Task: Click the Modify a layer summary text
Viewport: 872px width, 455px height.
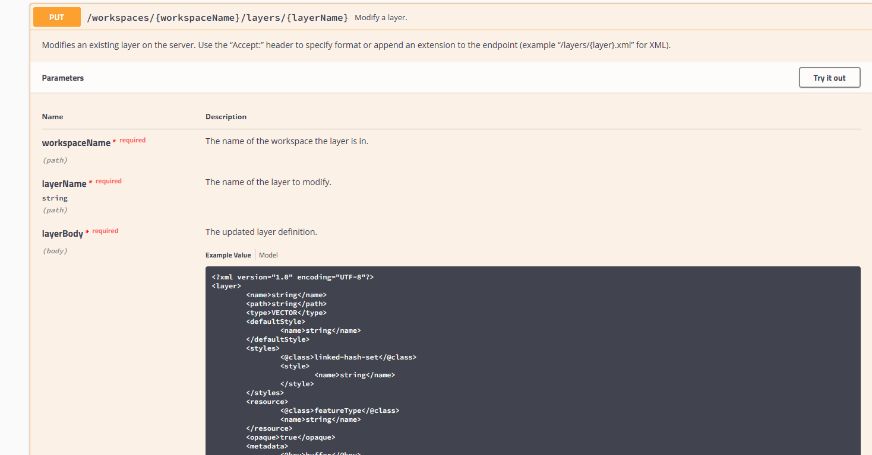Action: 381,17
